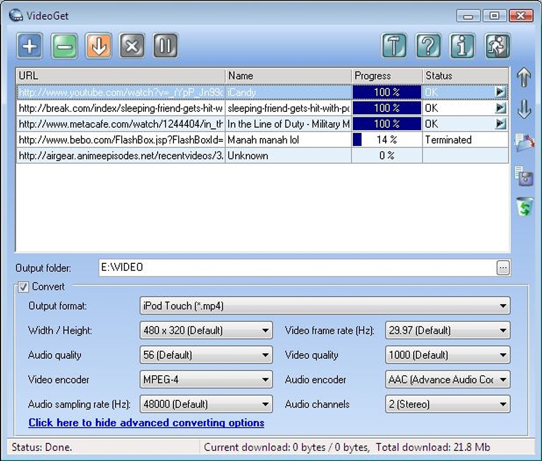The width and height of the screenshot is (542, 461).
Task: Open the Width / Height dropdown
Action: pos(266,330)
